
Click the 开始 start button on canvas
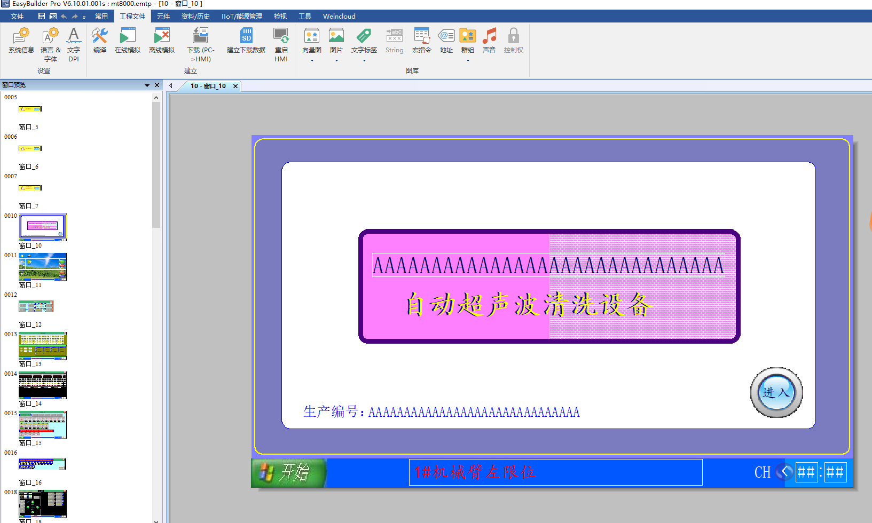[x=288, y=473]
